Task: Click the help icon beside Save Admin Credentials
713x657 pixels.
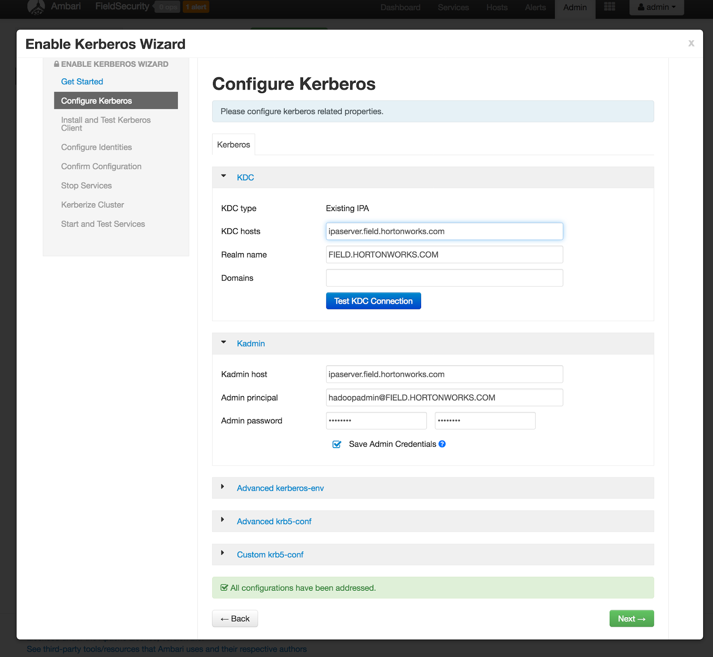Action: (442, 444)
